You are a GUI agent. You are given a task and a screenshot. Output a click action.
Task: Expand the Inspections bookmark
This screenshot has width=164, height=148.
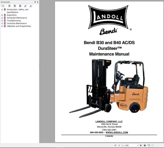pos(2,15)
